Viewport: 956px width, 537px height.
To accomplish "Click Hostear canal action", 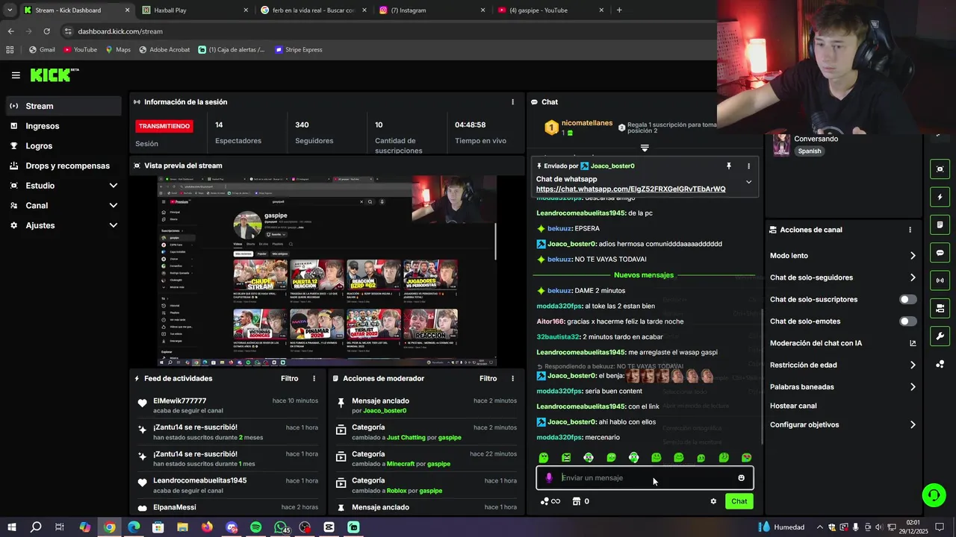I will pyautogui.click(x=793, y=406).
